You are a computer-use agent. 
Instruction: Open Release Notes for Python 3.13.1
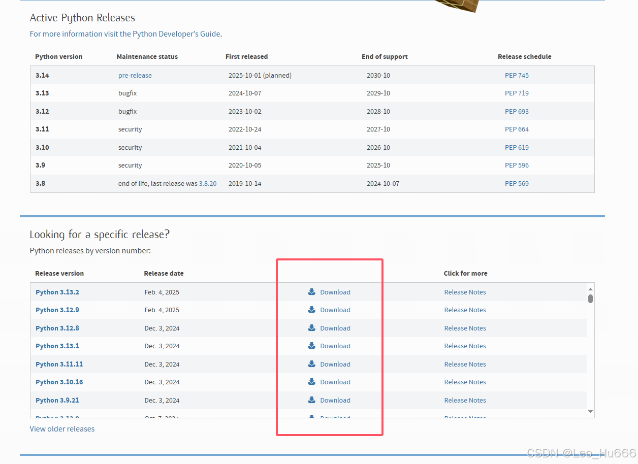465,346
